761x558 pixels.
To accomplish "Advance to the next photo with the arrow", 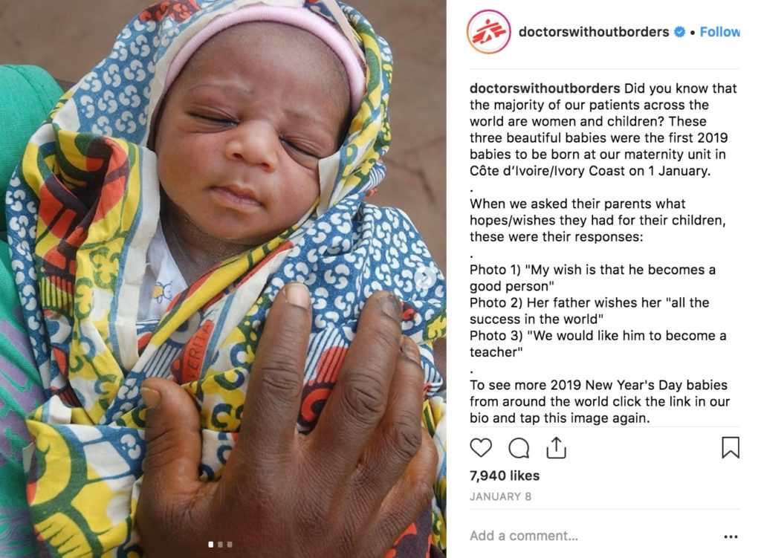I will click(425, 278).
